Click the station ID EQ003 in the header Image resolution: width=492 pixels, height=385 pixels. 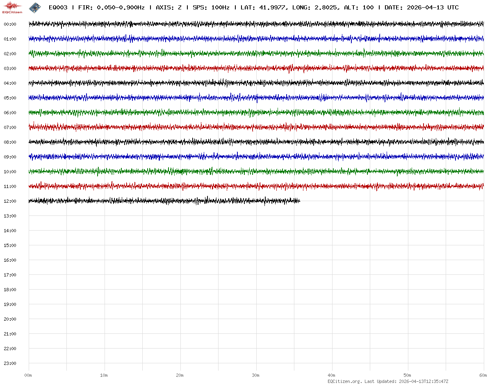(x=58, y=7)
